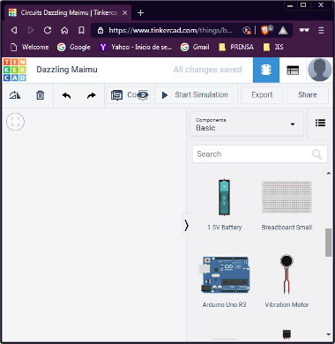Click the components panel vertical scrollbar

pos(328,243)
